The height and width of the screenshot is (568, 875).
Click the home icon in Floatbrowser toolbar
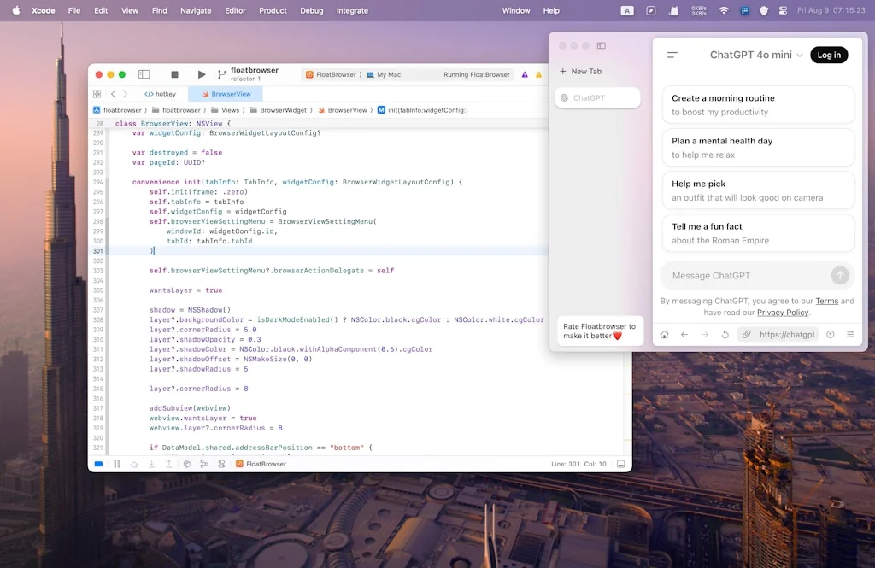[x=664, y=335]
